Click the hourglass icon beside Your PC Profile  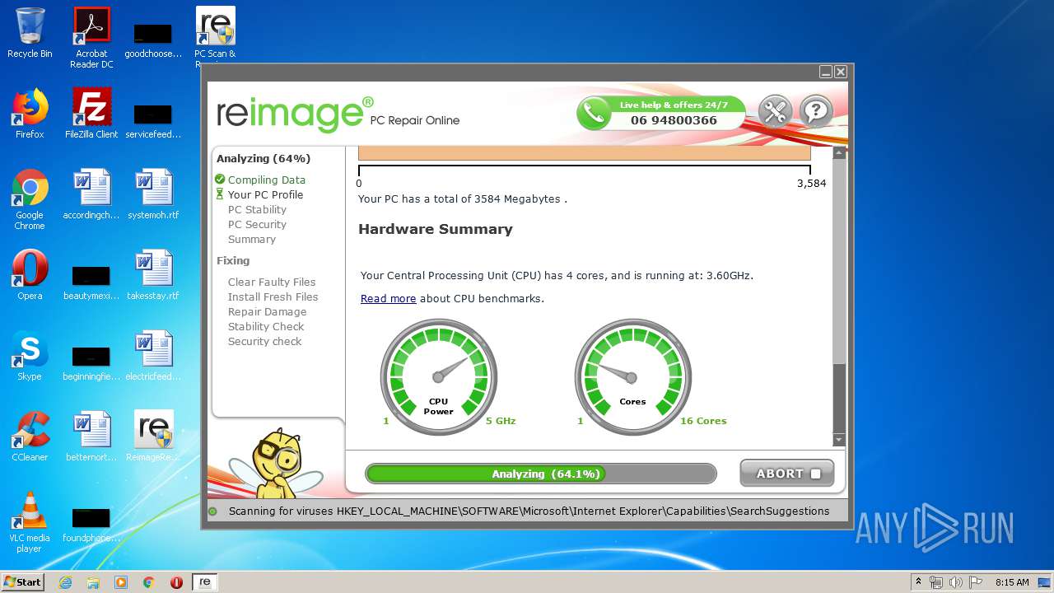coord(220,194)
